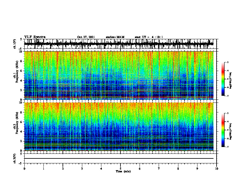Click tick label '7' on Time axis
The height and width of the screenshot is (189, 244).
[159, 169]
